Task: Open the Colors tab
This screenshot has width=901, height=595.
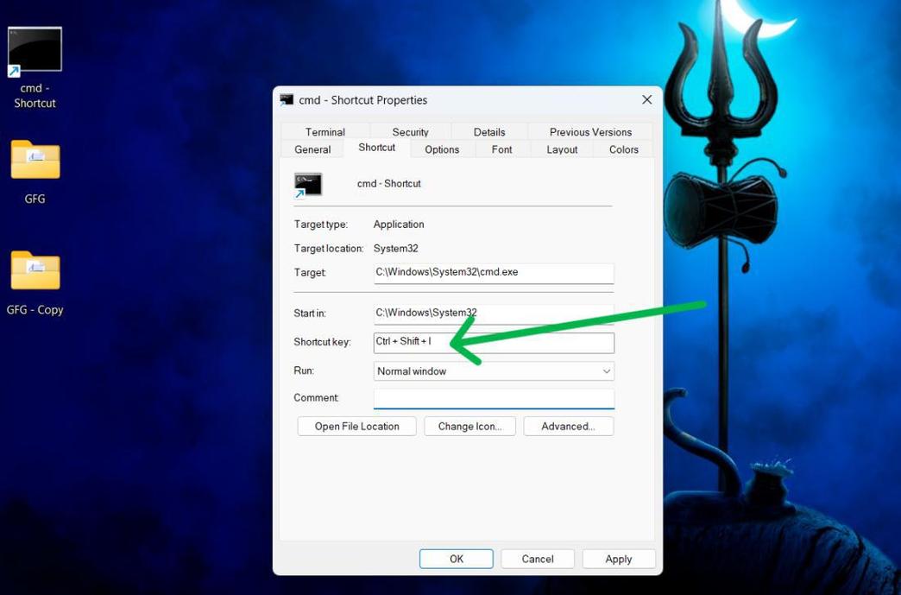Action: point(621,149)
